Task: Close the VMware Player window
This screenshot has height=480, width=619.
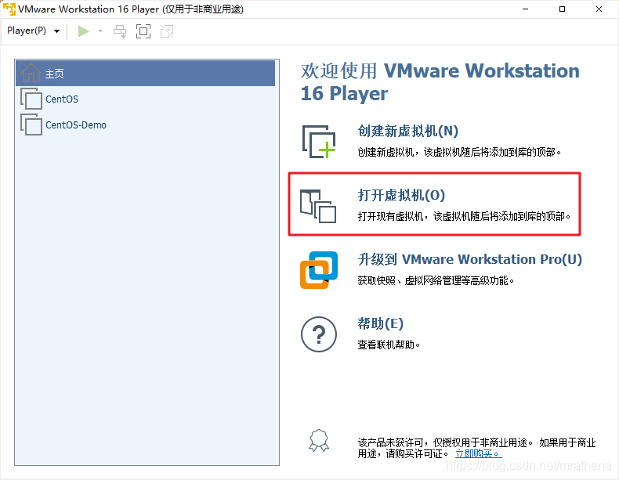Action: (x=599, y=9)
